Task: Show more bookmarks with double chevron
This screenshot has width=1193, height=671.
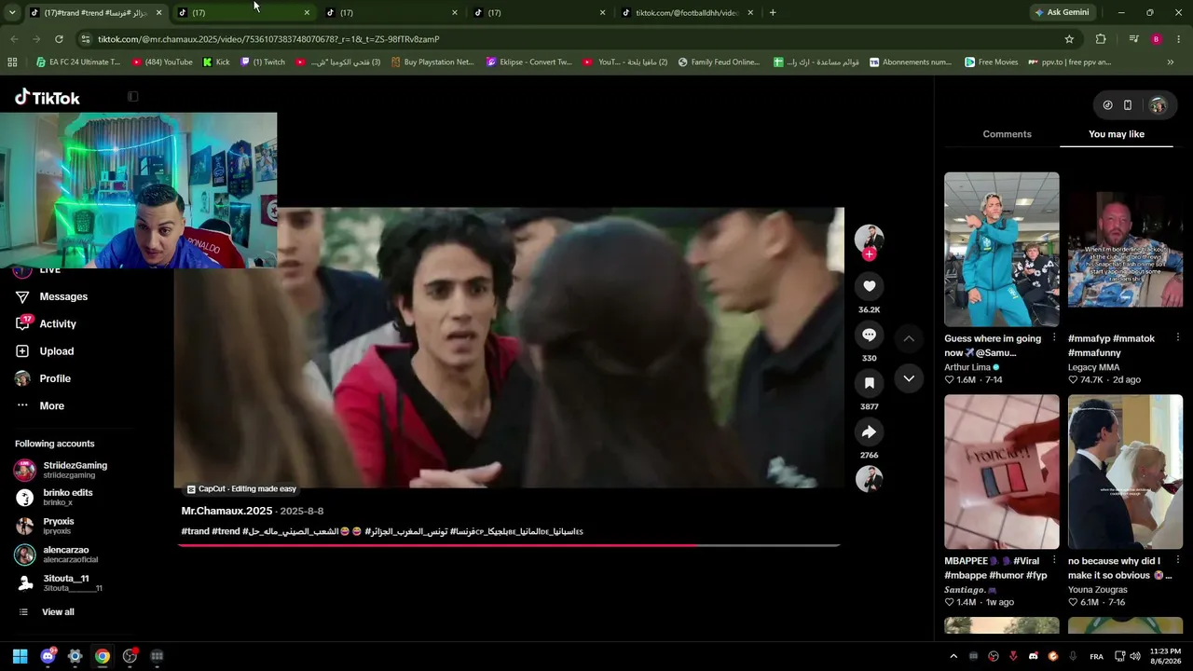Action: (x=1171, y=62)
